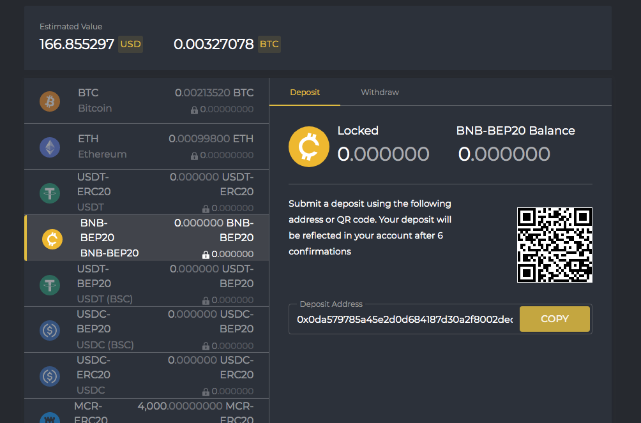Viewport: 641px width, 423px height.
Task: Select the USDC-ERC20 asset row
Action: point(147,376)
